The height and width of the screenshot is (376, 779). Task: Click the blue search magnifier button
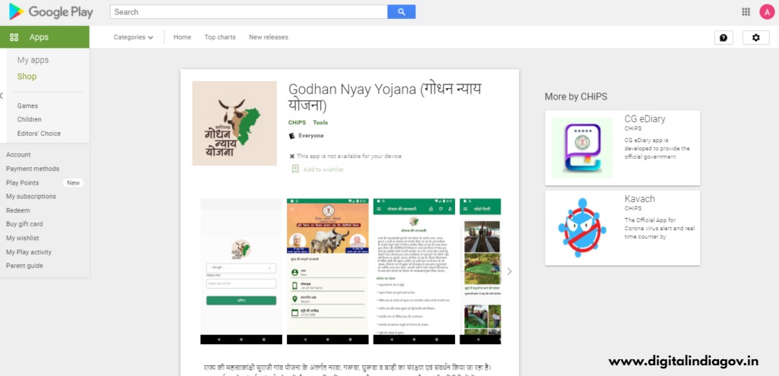402,12
